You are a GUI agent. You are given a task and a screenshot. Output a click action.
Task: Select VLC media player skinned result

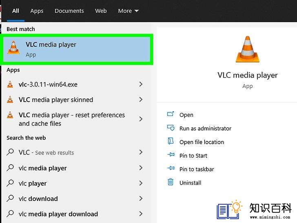(56, 100)
